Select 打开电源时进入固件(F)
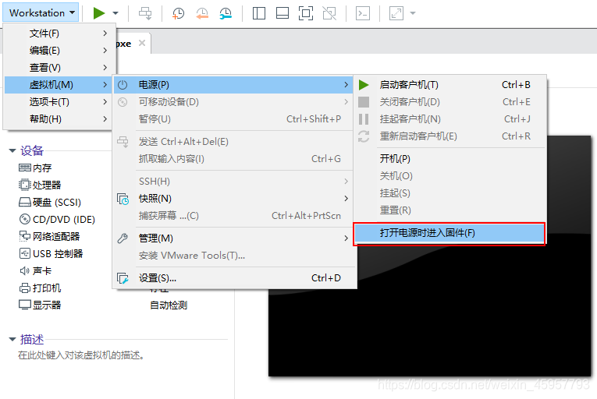The width and height of the screenshot is (597, 399). (450, 233)
